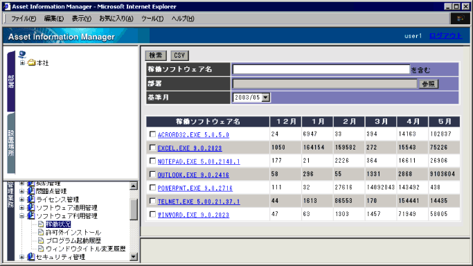The width and height of the screenshot is (473, 266).
Task: Click the page icon beside 稼働状況
Action: pyautogui.click(x=41, y=224)
